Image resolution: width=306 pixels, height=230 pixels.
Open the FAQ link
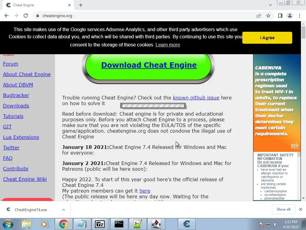pyautogui.click(x=7, y=158)
